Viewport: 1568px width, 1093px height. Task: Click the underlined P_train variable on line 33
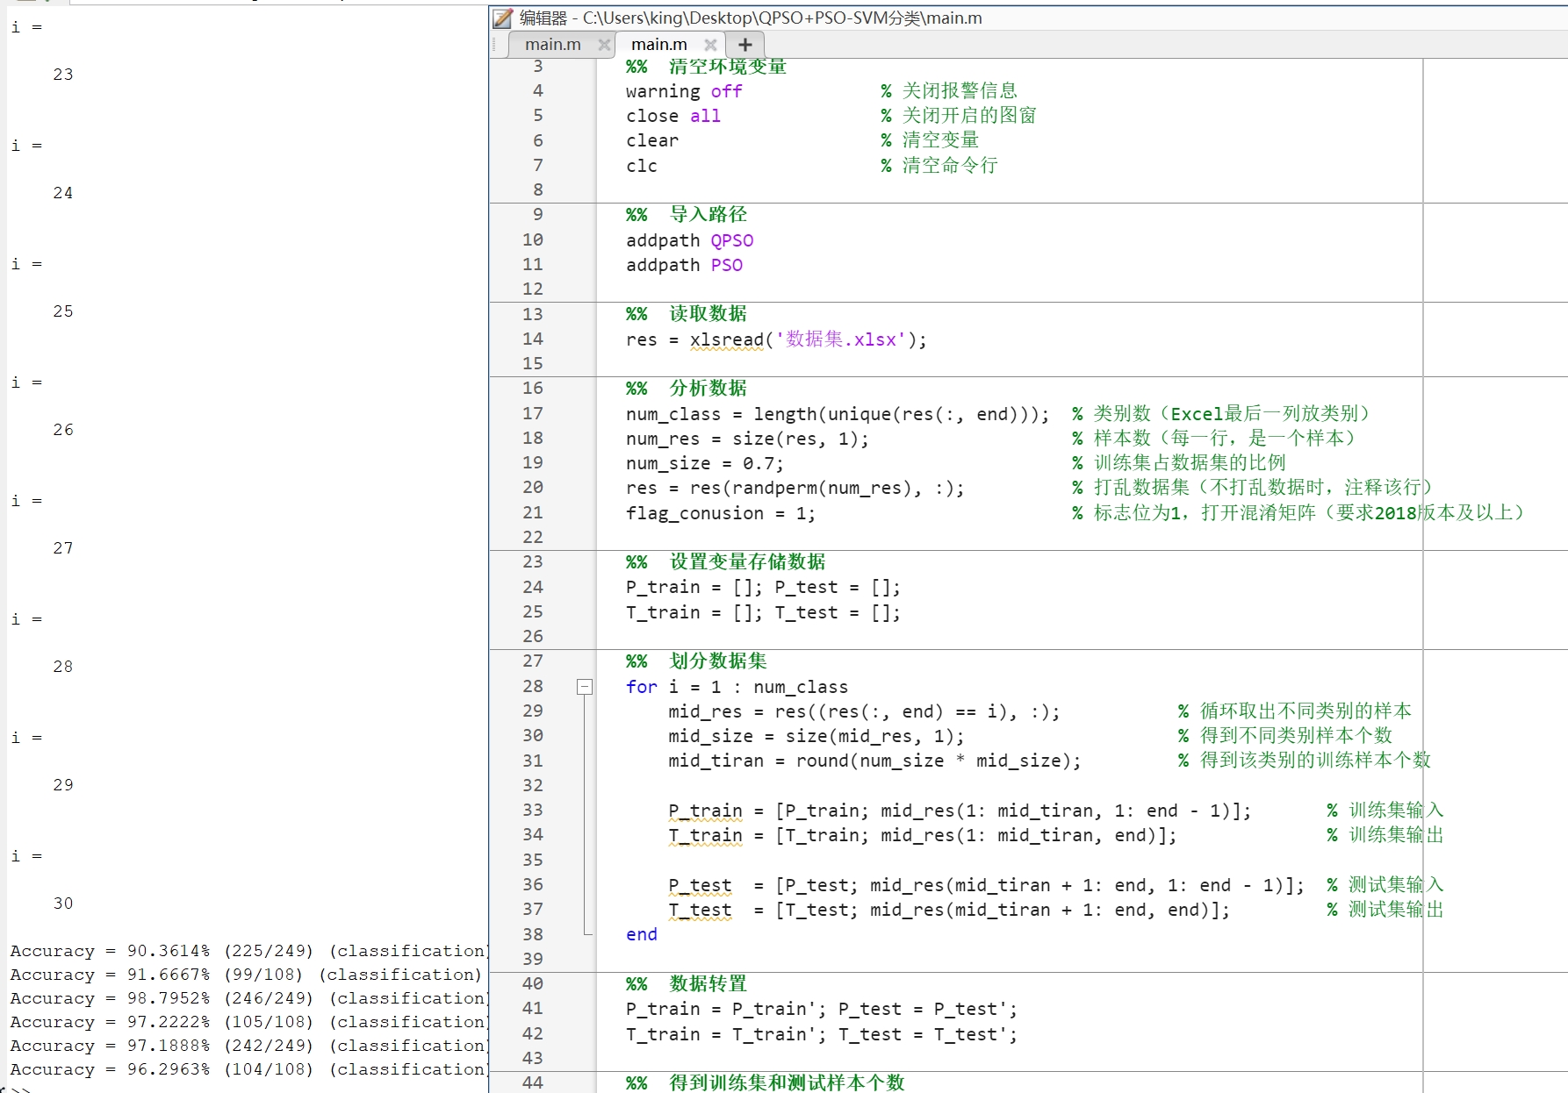(x=704, y=811)
